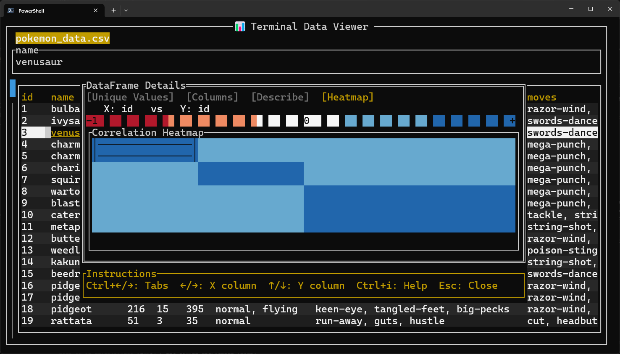Click the 'Y column' instruction text
This screenshot has width=620, height=354.
321,285
